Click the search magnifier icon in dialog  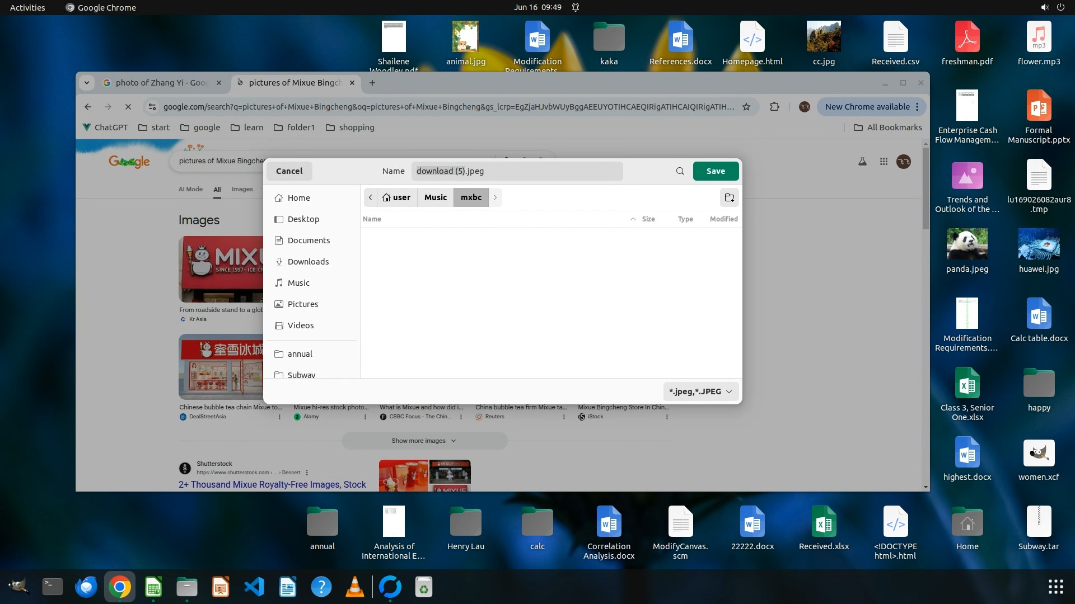(x=680, y=171)
